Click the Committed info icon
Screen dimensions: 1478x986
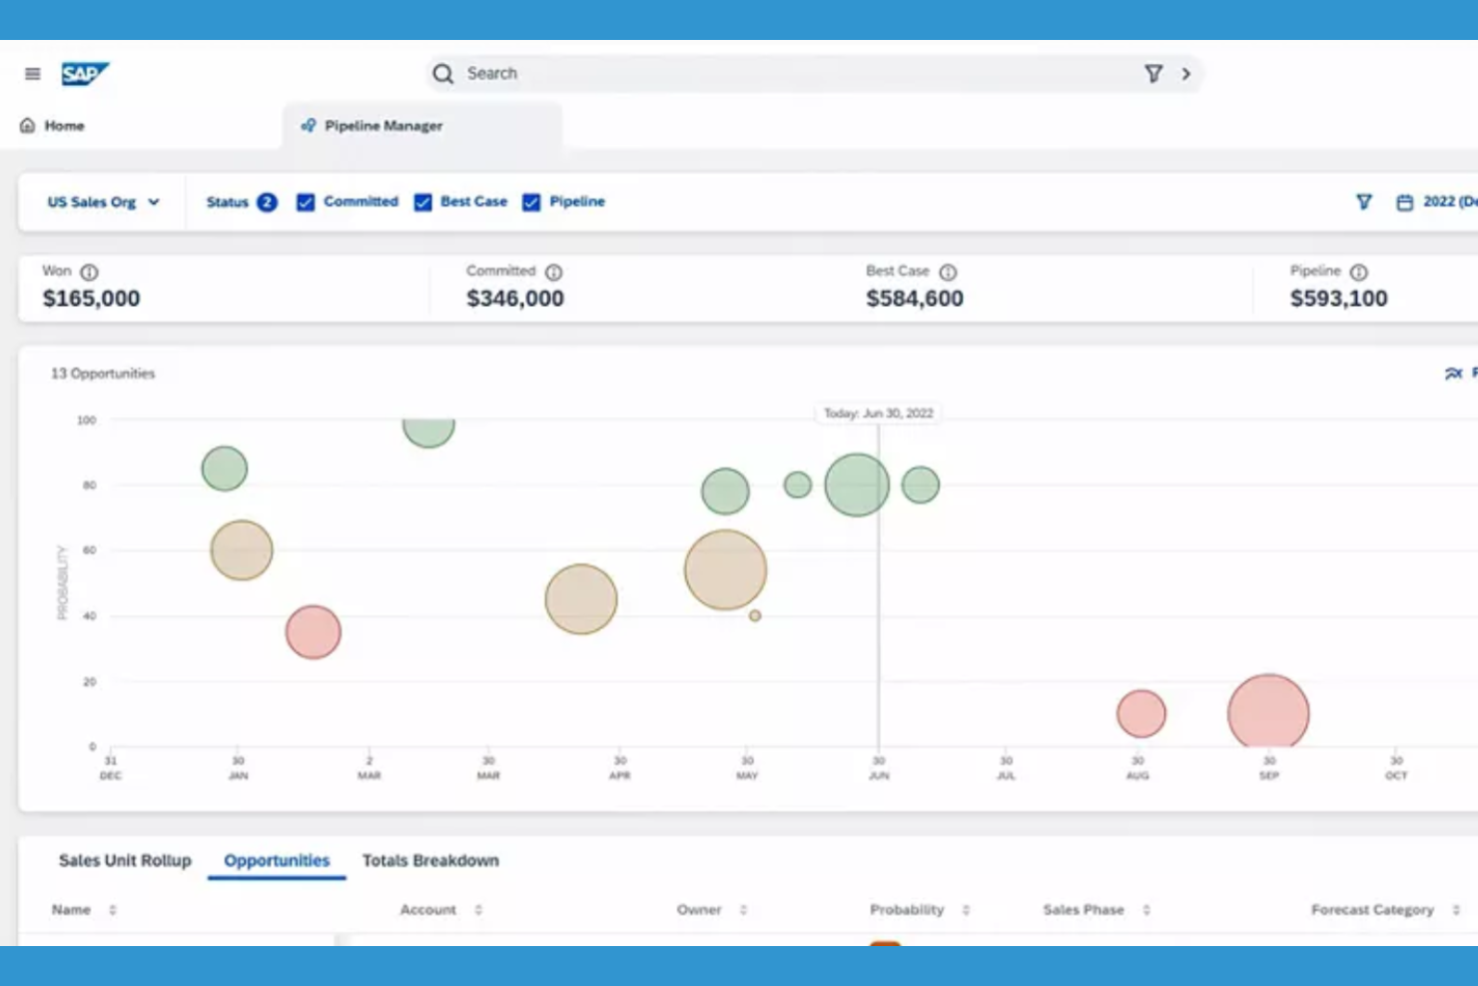pos(555,270)
